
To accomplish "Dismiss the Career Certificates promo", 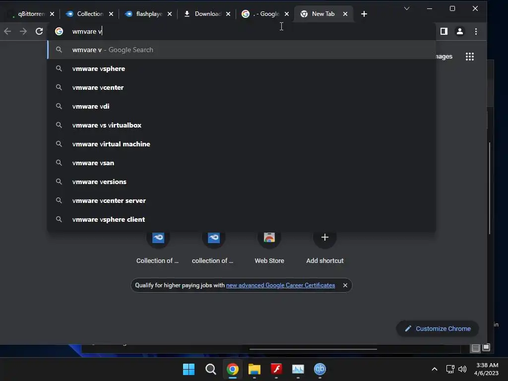I will pos(345,285).
